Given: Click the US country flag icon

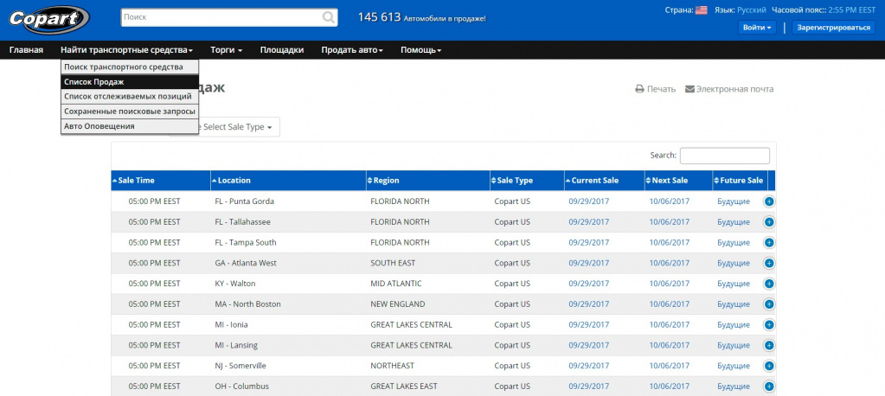Looking at the screenshot, I should (701, 10).
